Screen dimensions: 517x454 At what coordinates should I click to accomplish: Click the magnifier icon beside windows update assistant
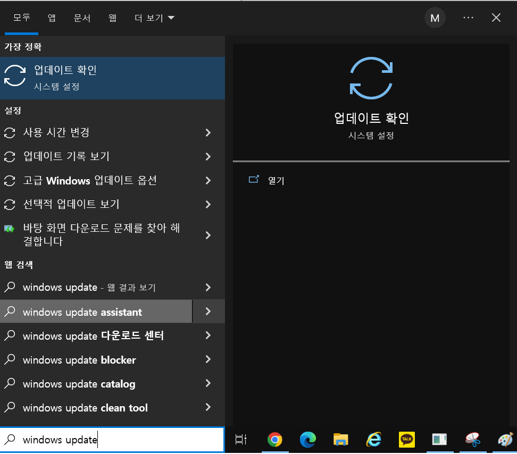pos(10,311)
